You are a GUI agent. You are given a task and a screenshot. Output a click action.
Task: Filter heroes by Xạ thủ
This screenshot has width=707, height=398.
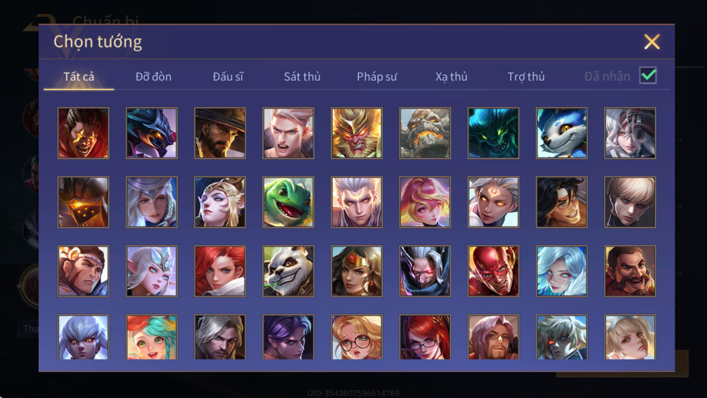[x=451, y=77]
